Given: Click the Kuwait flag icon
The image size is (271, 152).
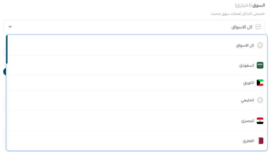Looking at the screenshot, I should (x=260, y=83).
